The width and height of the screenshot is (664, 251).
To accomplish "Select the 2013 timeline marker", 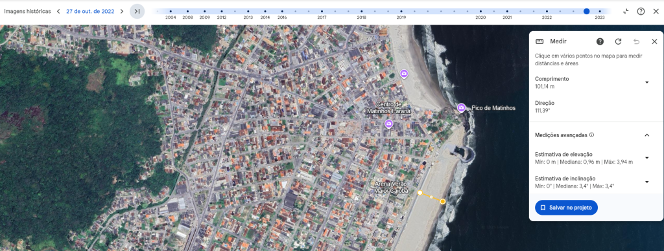I will click(x=248, y=12).
